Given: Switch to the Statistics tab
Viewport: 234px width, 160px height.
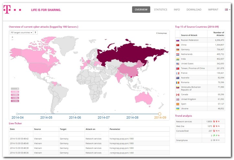Looking at the screenshot, I should pyautogui.click(x=161, y=10).
